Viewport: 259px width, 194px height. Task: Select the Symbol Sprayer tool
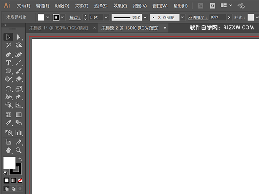tap(8, 132)
